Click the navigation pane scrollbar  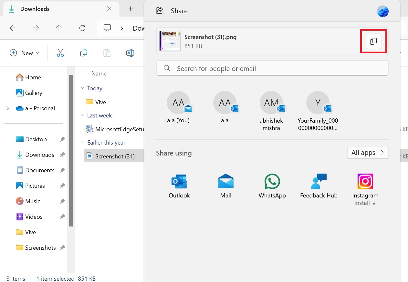(71, 151)
